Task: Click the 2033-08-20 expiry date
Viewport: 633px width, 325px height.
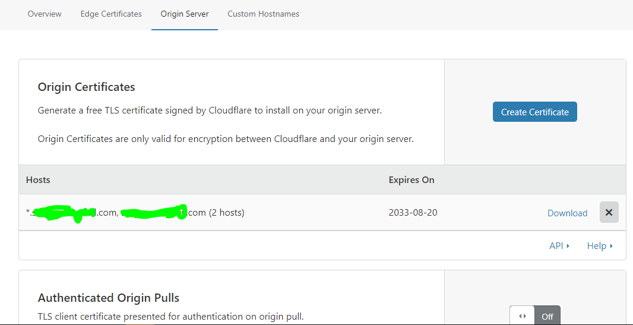Action: (413, 212)
